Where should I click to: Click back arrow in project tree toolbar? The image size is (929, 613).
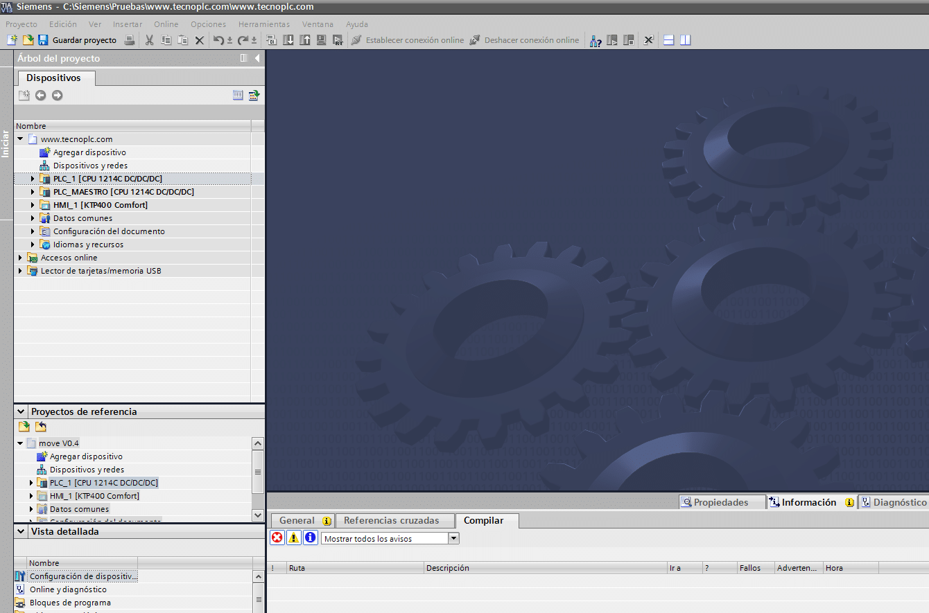tap(41, 96)
